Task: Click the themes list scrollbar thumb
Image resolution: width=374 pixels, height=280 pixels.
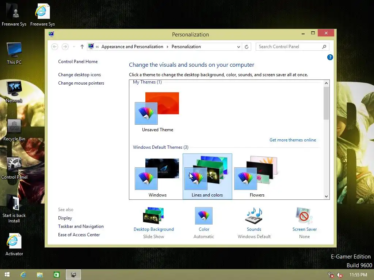Action: 326,103
